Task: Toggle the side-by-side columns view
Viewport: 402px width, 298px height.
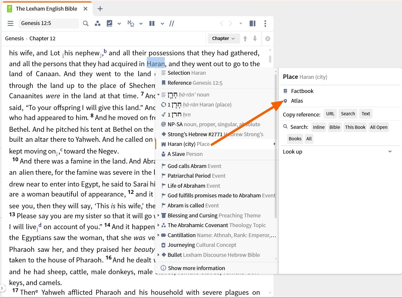Action: pyautogui.click(x=152, y=23)
